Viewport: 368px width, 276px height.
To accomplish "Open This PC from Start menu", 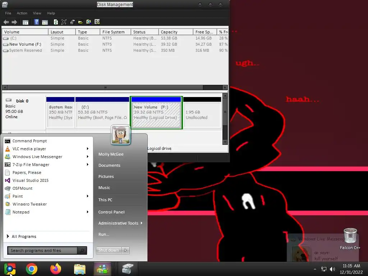I will [x=105, y=200].
